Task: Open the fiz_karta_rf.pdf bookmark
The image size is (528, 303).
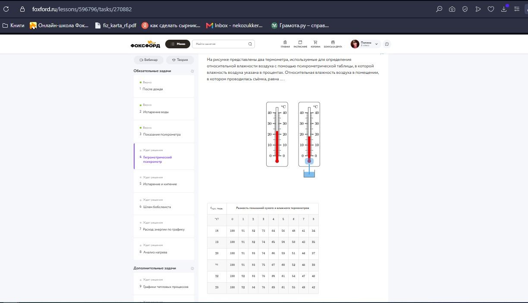Action: point(116,25)
